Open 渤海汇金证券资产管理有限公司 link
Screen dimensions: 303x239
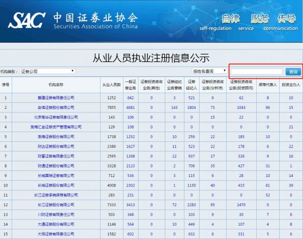(x=56, y=127)
